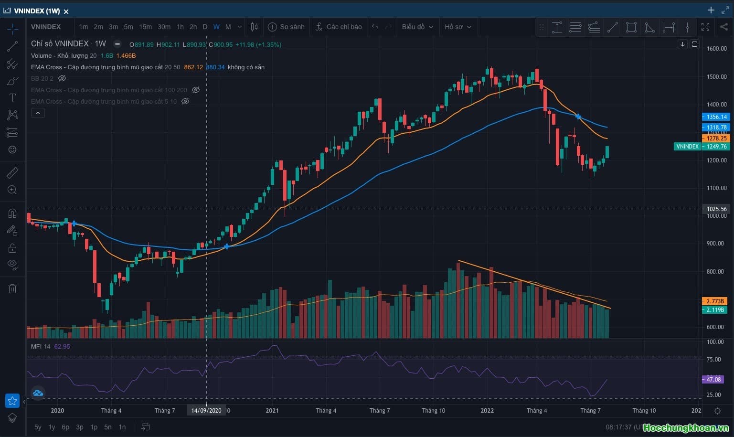Select the ruler measure tool
This screenshot has height=437, width=734.
tap(12, 173)
